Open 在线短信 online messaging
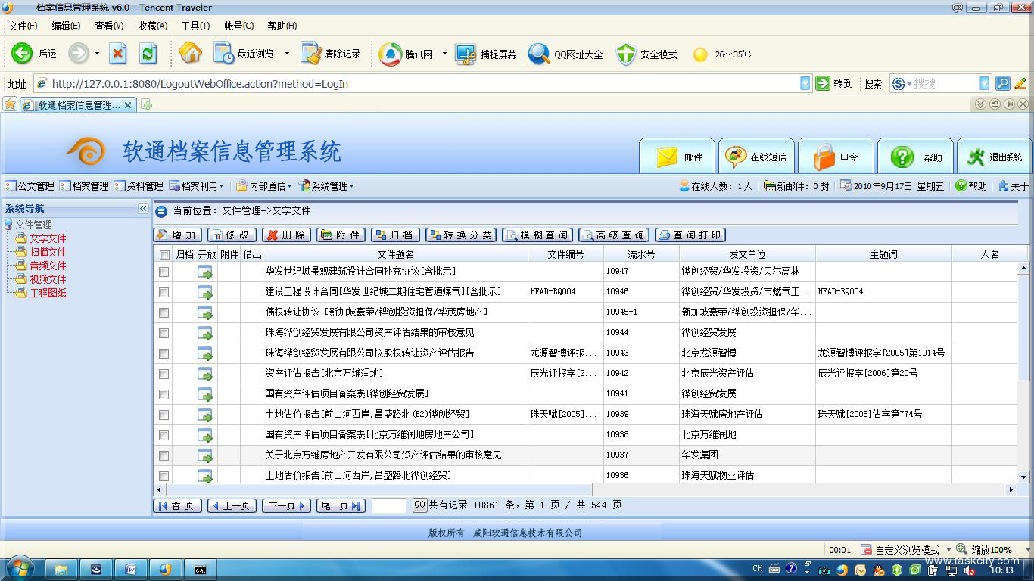The width and height of the screenshot is (1034, 581). 756,156
